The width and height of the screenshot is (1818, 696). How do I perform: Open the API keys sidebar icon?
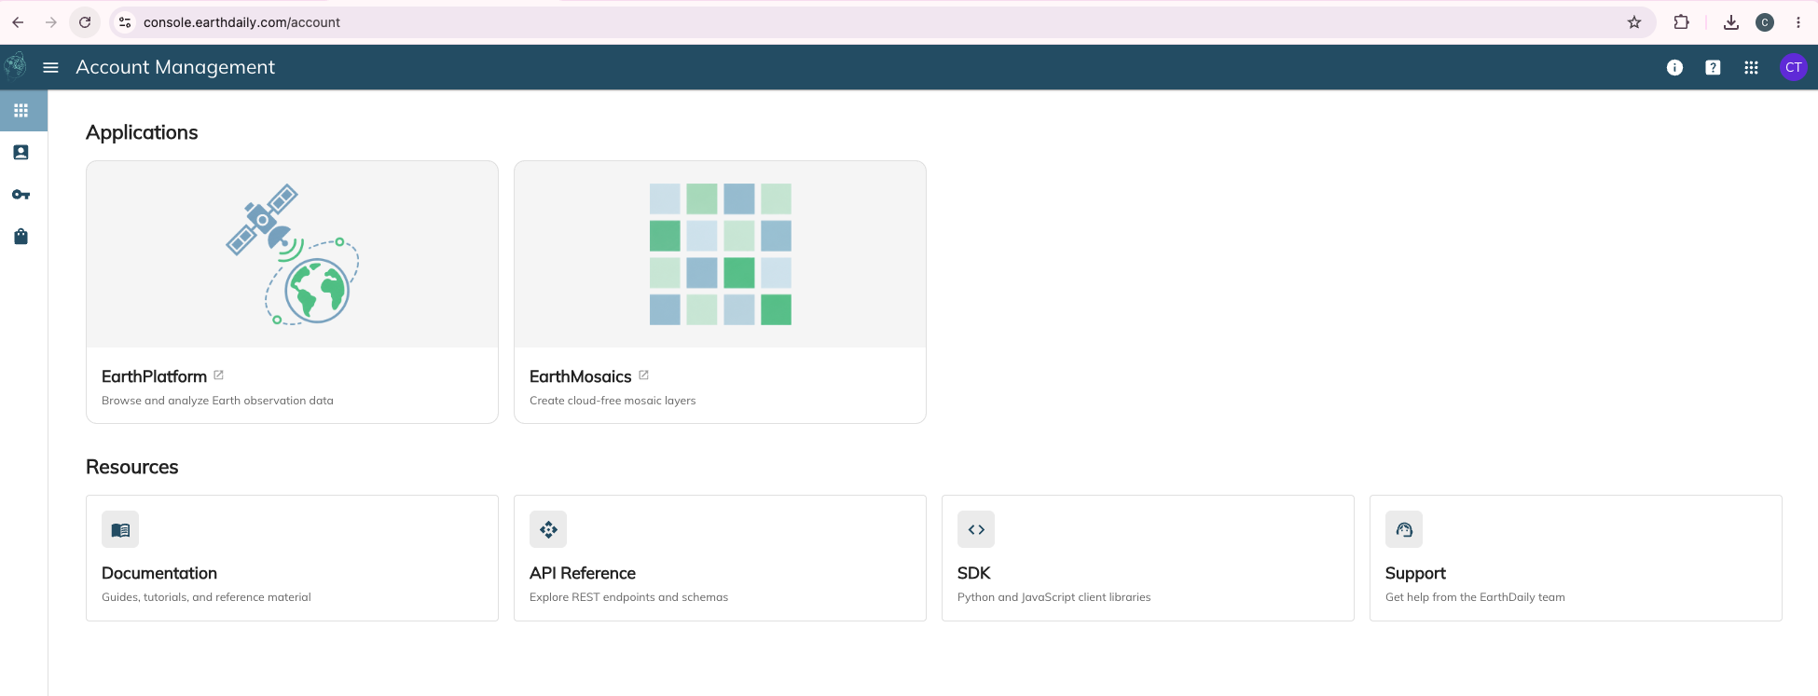pos(21,195)
